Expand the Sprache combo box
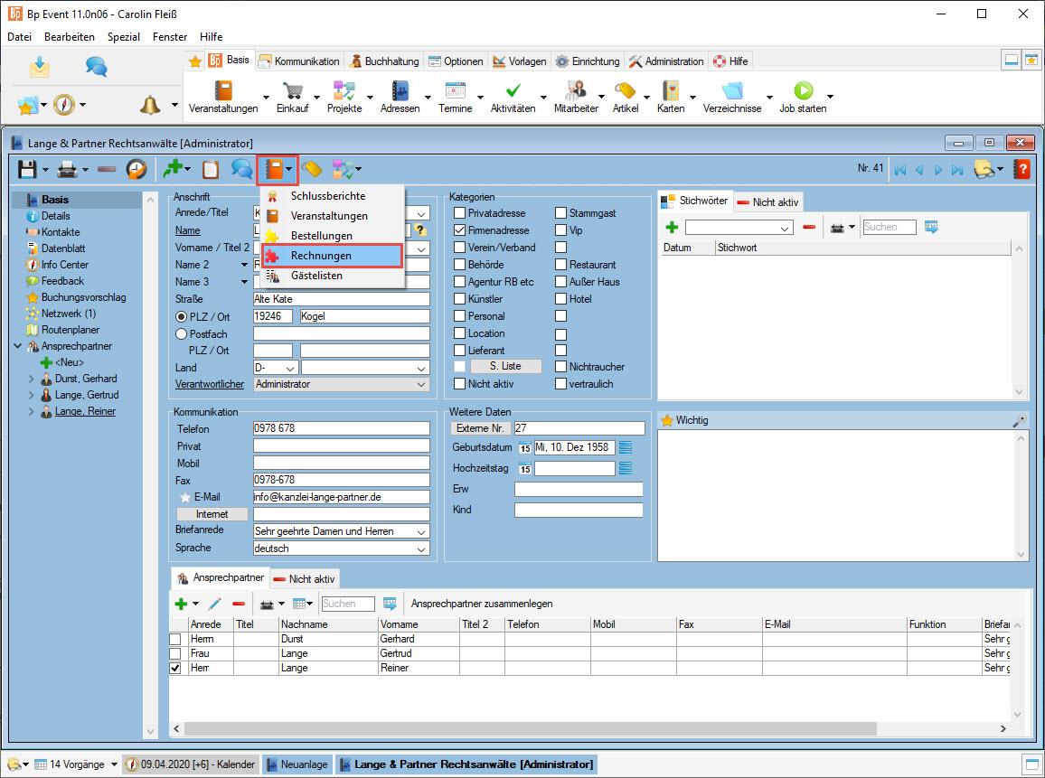1045x778 pixels. 421,548
